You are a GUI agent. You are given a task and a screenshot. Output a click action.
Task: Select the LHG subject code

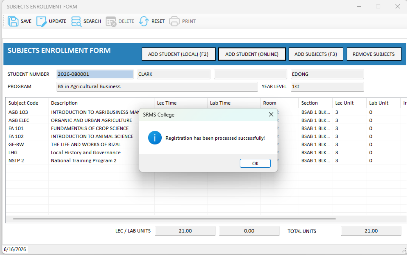13,153
